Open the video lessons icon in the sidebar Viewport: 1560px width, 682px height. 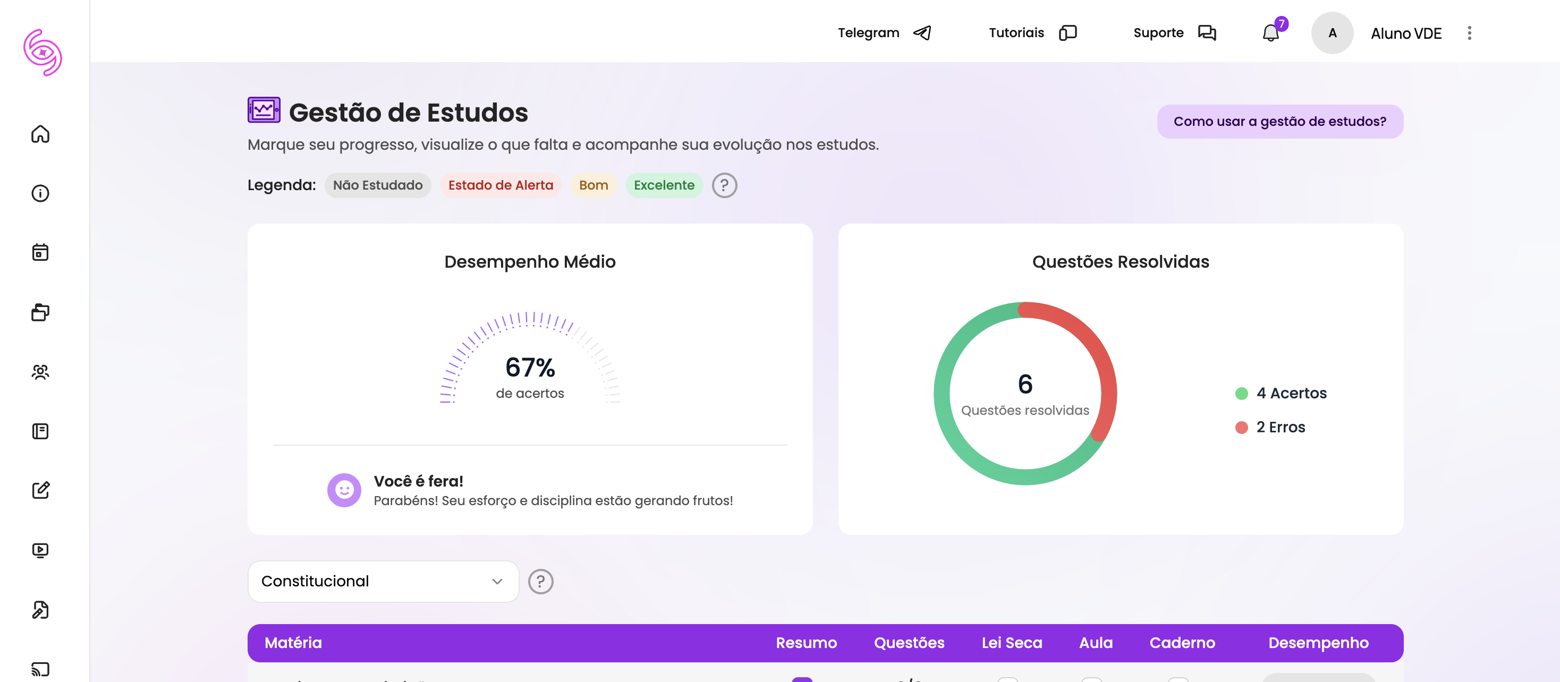click(x=40, y=549)
